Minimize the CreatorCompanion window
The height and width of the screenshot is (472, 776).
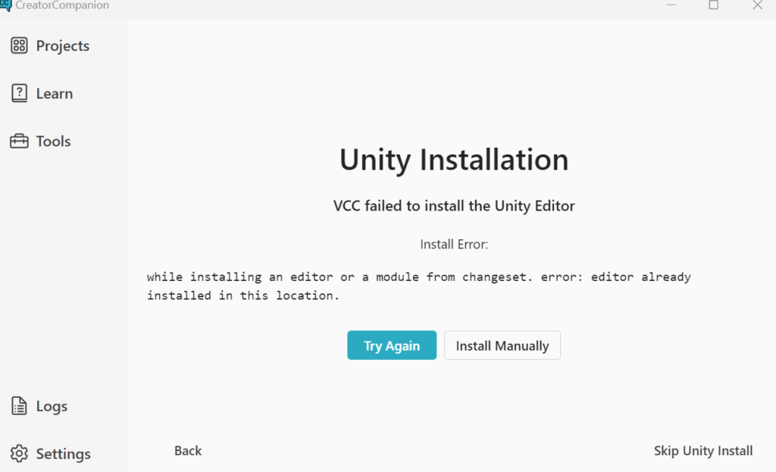point(670,5)
